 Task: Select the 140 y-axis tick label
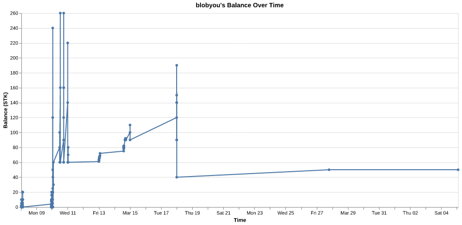click(x=15, y=103)
